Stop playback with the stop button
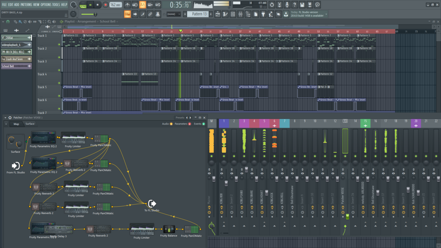This screenshot has width=441, height=248. (97, 5)
